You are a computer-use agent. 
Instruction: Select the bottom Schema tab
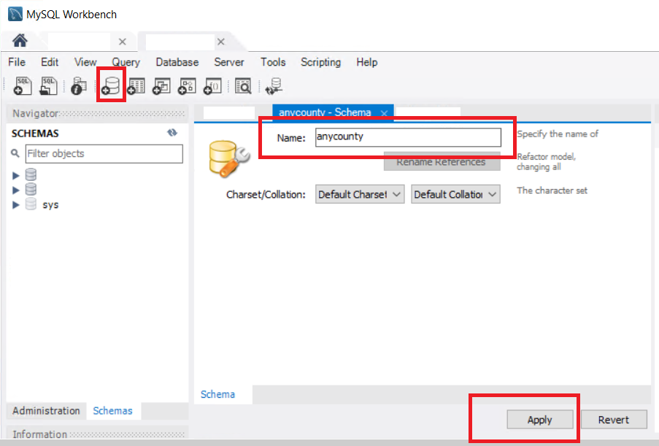[217, 394]
